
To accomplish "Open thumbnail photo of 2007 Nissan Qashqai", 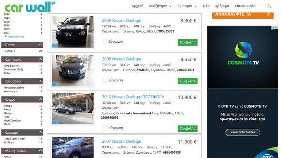I will 73,148.
